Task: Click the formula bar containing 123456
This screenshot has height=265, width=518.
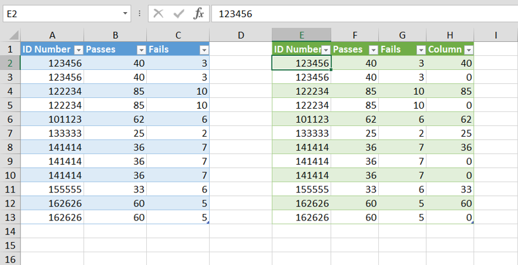Action: 364,13
